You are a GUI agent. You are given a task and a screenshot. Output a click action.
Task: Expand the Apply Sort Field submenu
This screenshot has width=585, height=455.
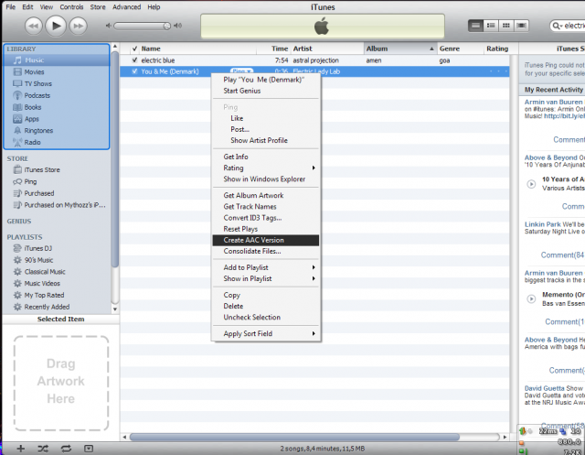coord(266,333)
